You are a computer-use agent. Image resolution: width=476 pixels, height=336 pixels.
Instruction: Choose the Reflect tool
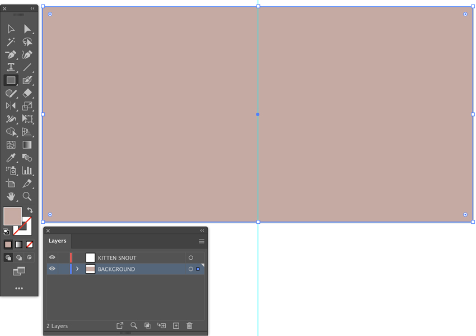[11, 106]
